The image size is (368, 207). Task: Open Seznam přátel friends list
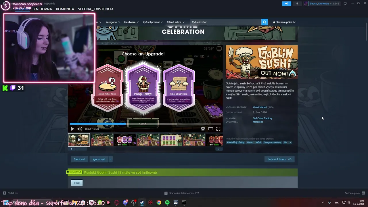[355, 193]
